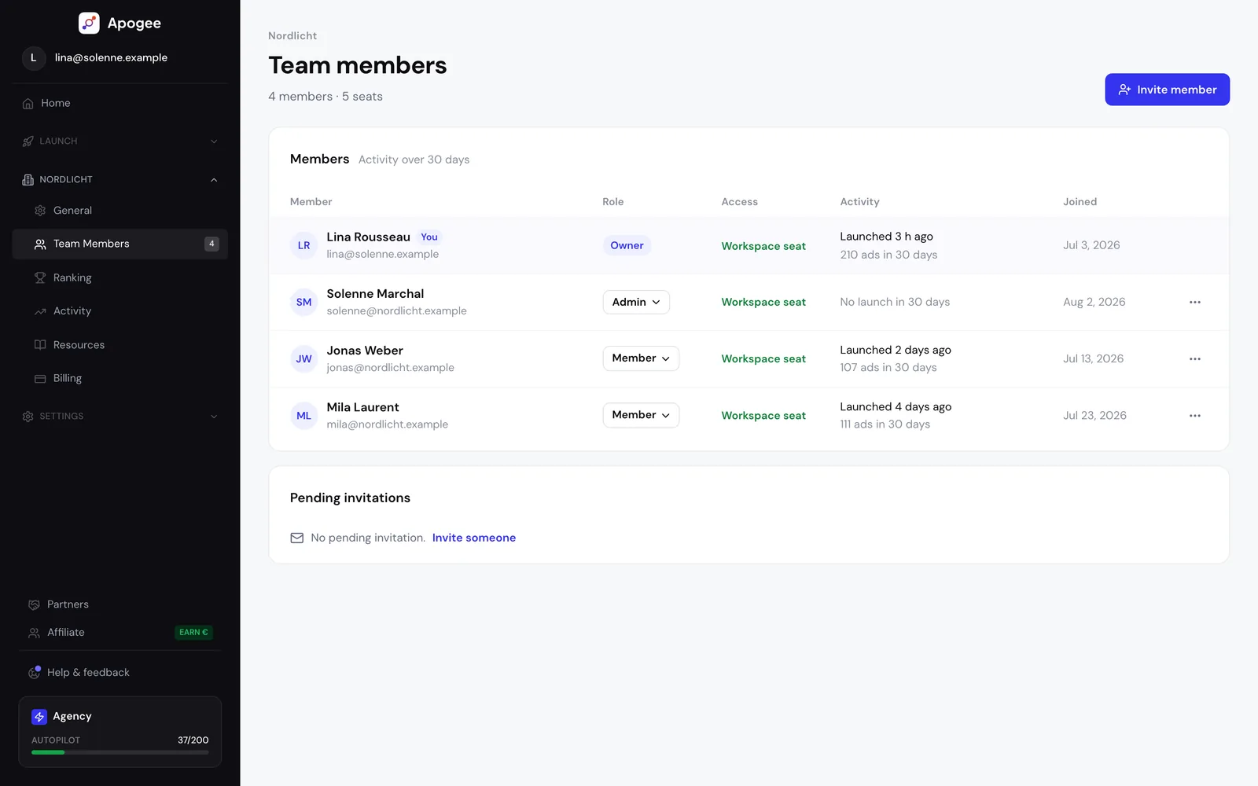Click the Owner role badge

click(627, 246)
